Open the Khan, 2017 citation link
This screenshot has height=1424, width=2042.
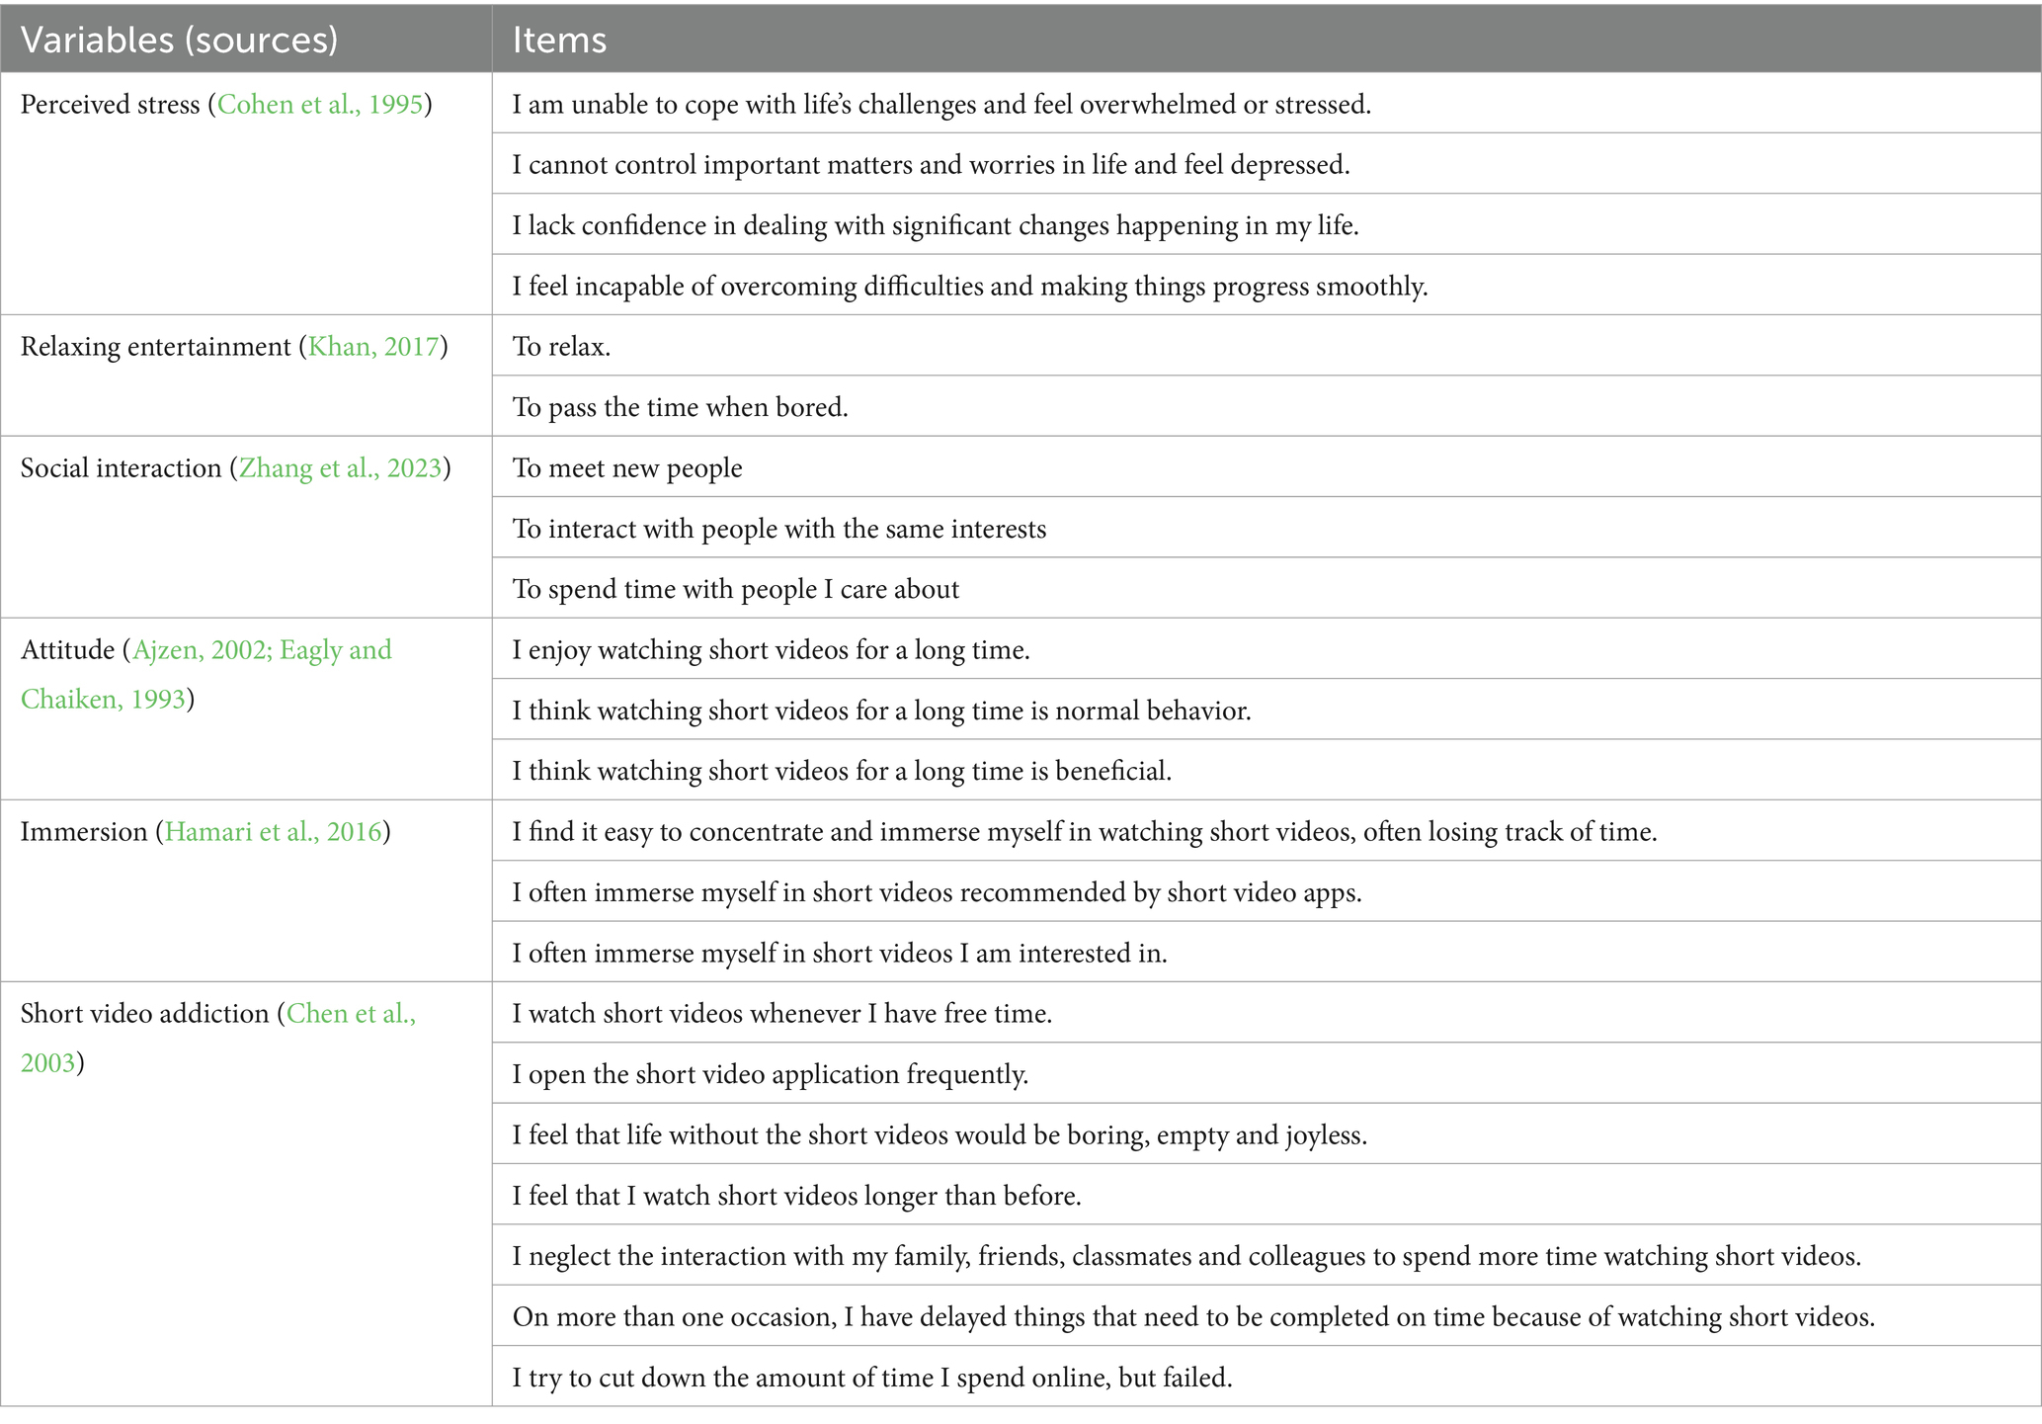[x=373, y=347]
